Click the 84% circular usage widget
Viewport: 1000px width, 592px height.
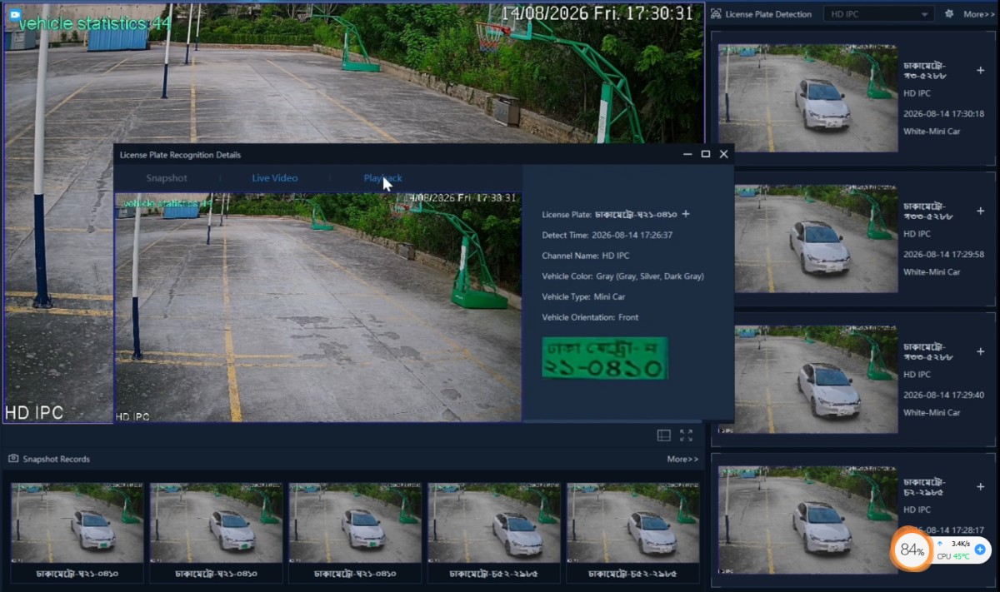(x=912, y=550)
